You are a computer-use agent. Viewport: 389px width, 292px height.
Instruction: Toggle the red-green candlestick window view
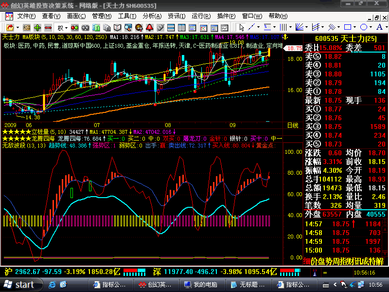click(203, 28)
